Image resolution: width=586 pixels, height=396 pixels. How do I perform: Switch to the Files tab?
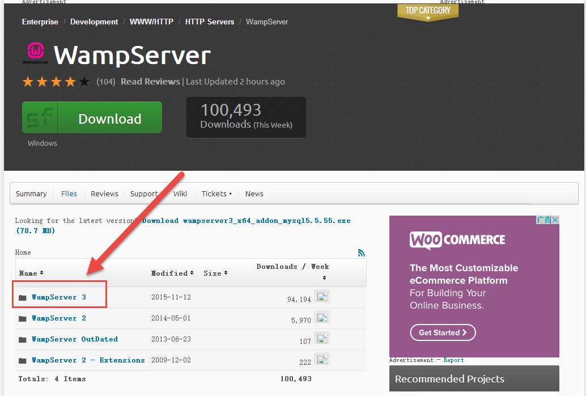pyautogui.click(x=69, y=194)
